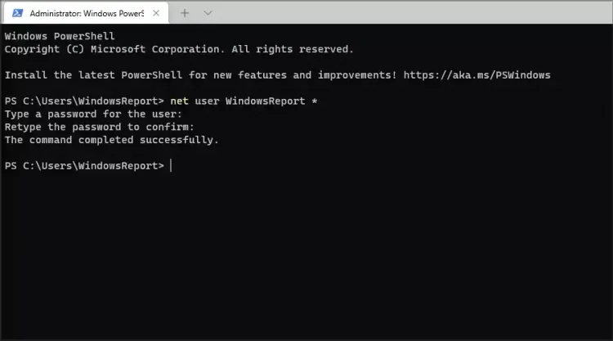Click the PowerShell icon in the tab

click(16, 14)
